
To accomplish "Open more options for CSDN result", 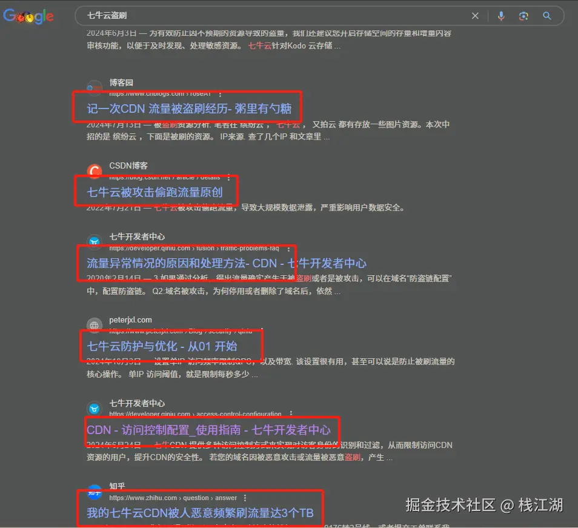I will click(x=229, y=178).
